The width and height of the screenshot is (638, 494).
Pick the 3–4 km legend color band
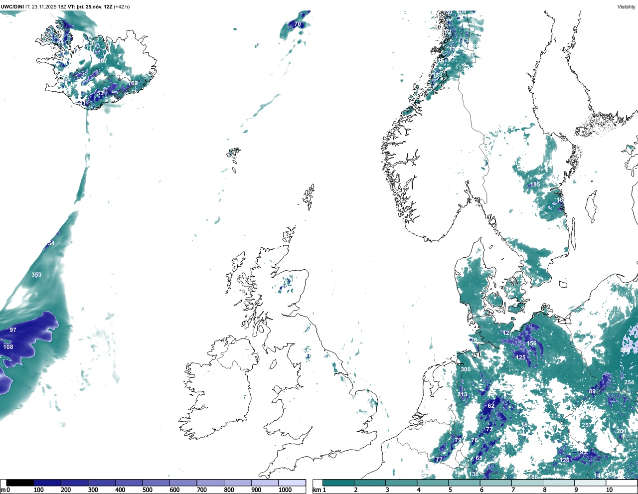(401, 483)
